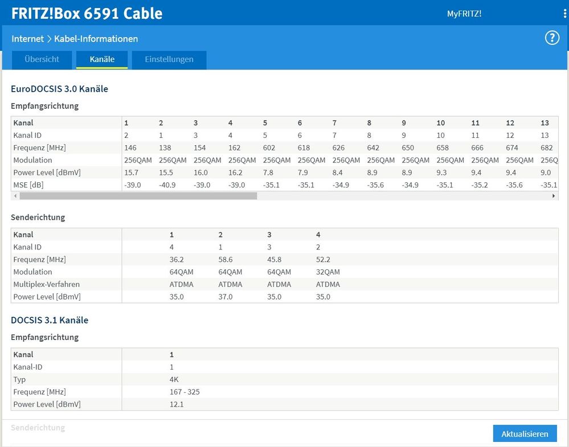Viewport: 569px width, 447px height.
Task: Switch to the Übersicht tab
Action: coord(42,59)
